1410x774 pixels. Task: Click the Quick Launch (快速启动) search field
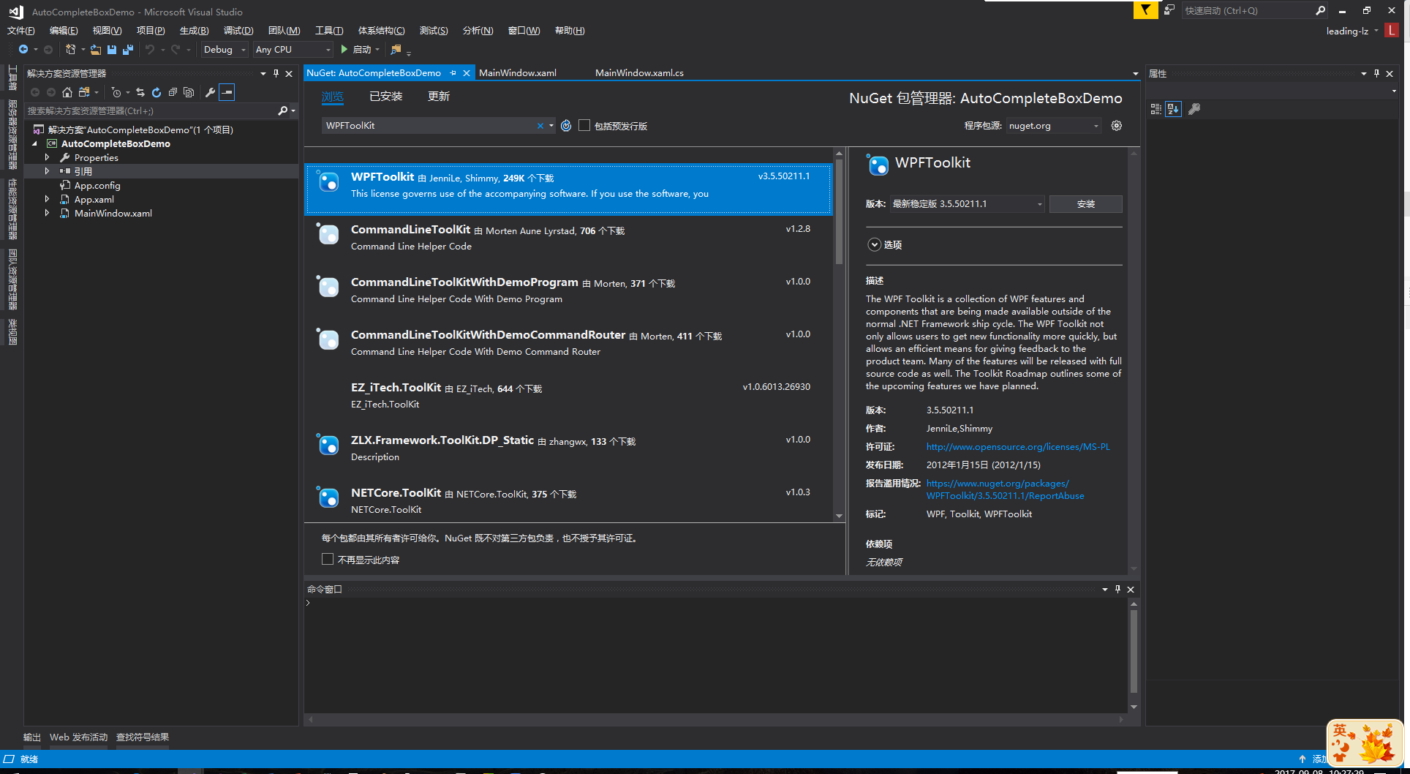click(1247, 10)
